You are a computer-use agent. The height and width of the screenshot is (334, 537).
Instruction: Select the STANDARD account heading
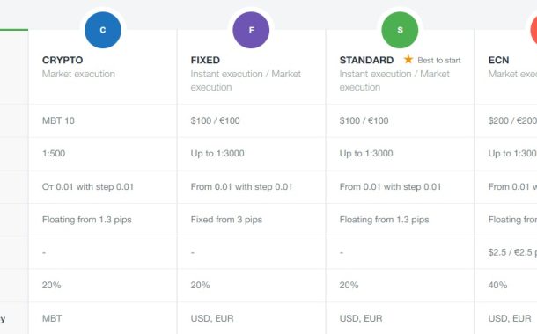click(x=366, y=60)
